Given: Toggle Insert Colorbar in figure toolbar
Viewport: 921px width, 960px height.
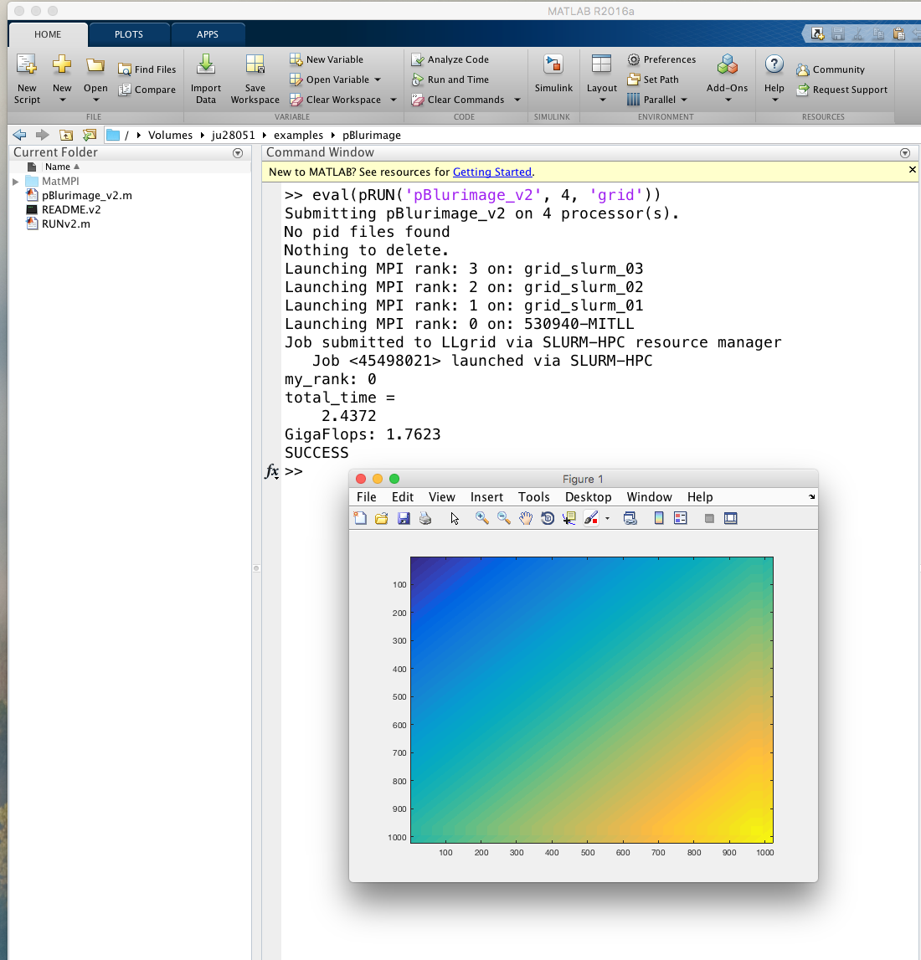Looking at the screenshot, I should point(659,519).
